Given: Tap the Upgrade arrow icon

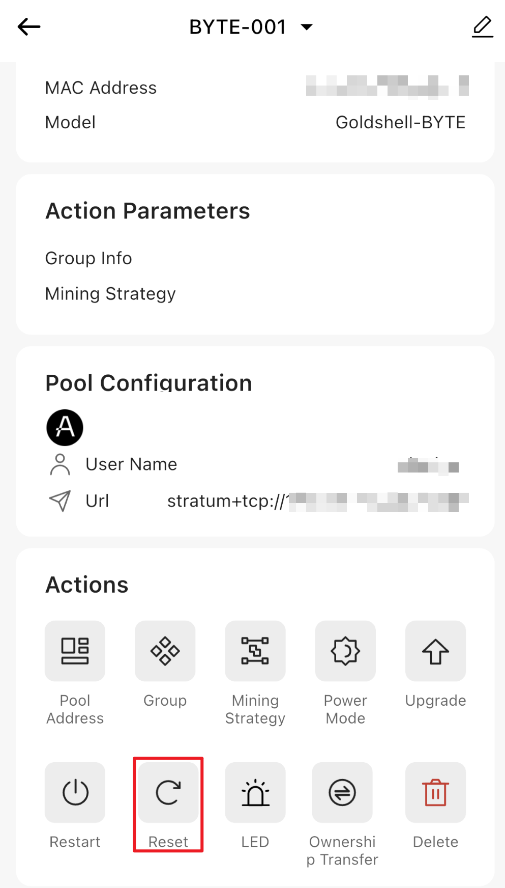Looking at the screenshot, I should (x=435, y=651).
